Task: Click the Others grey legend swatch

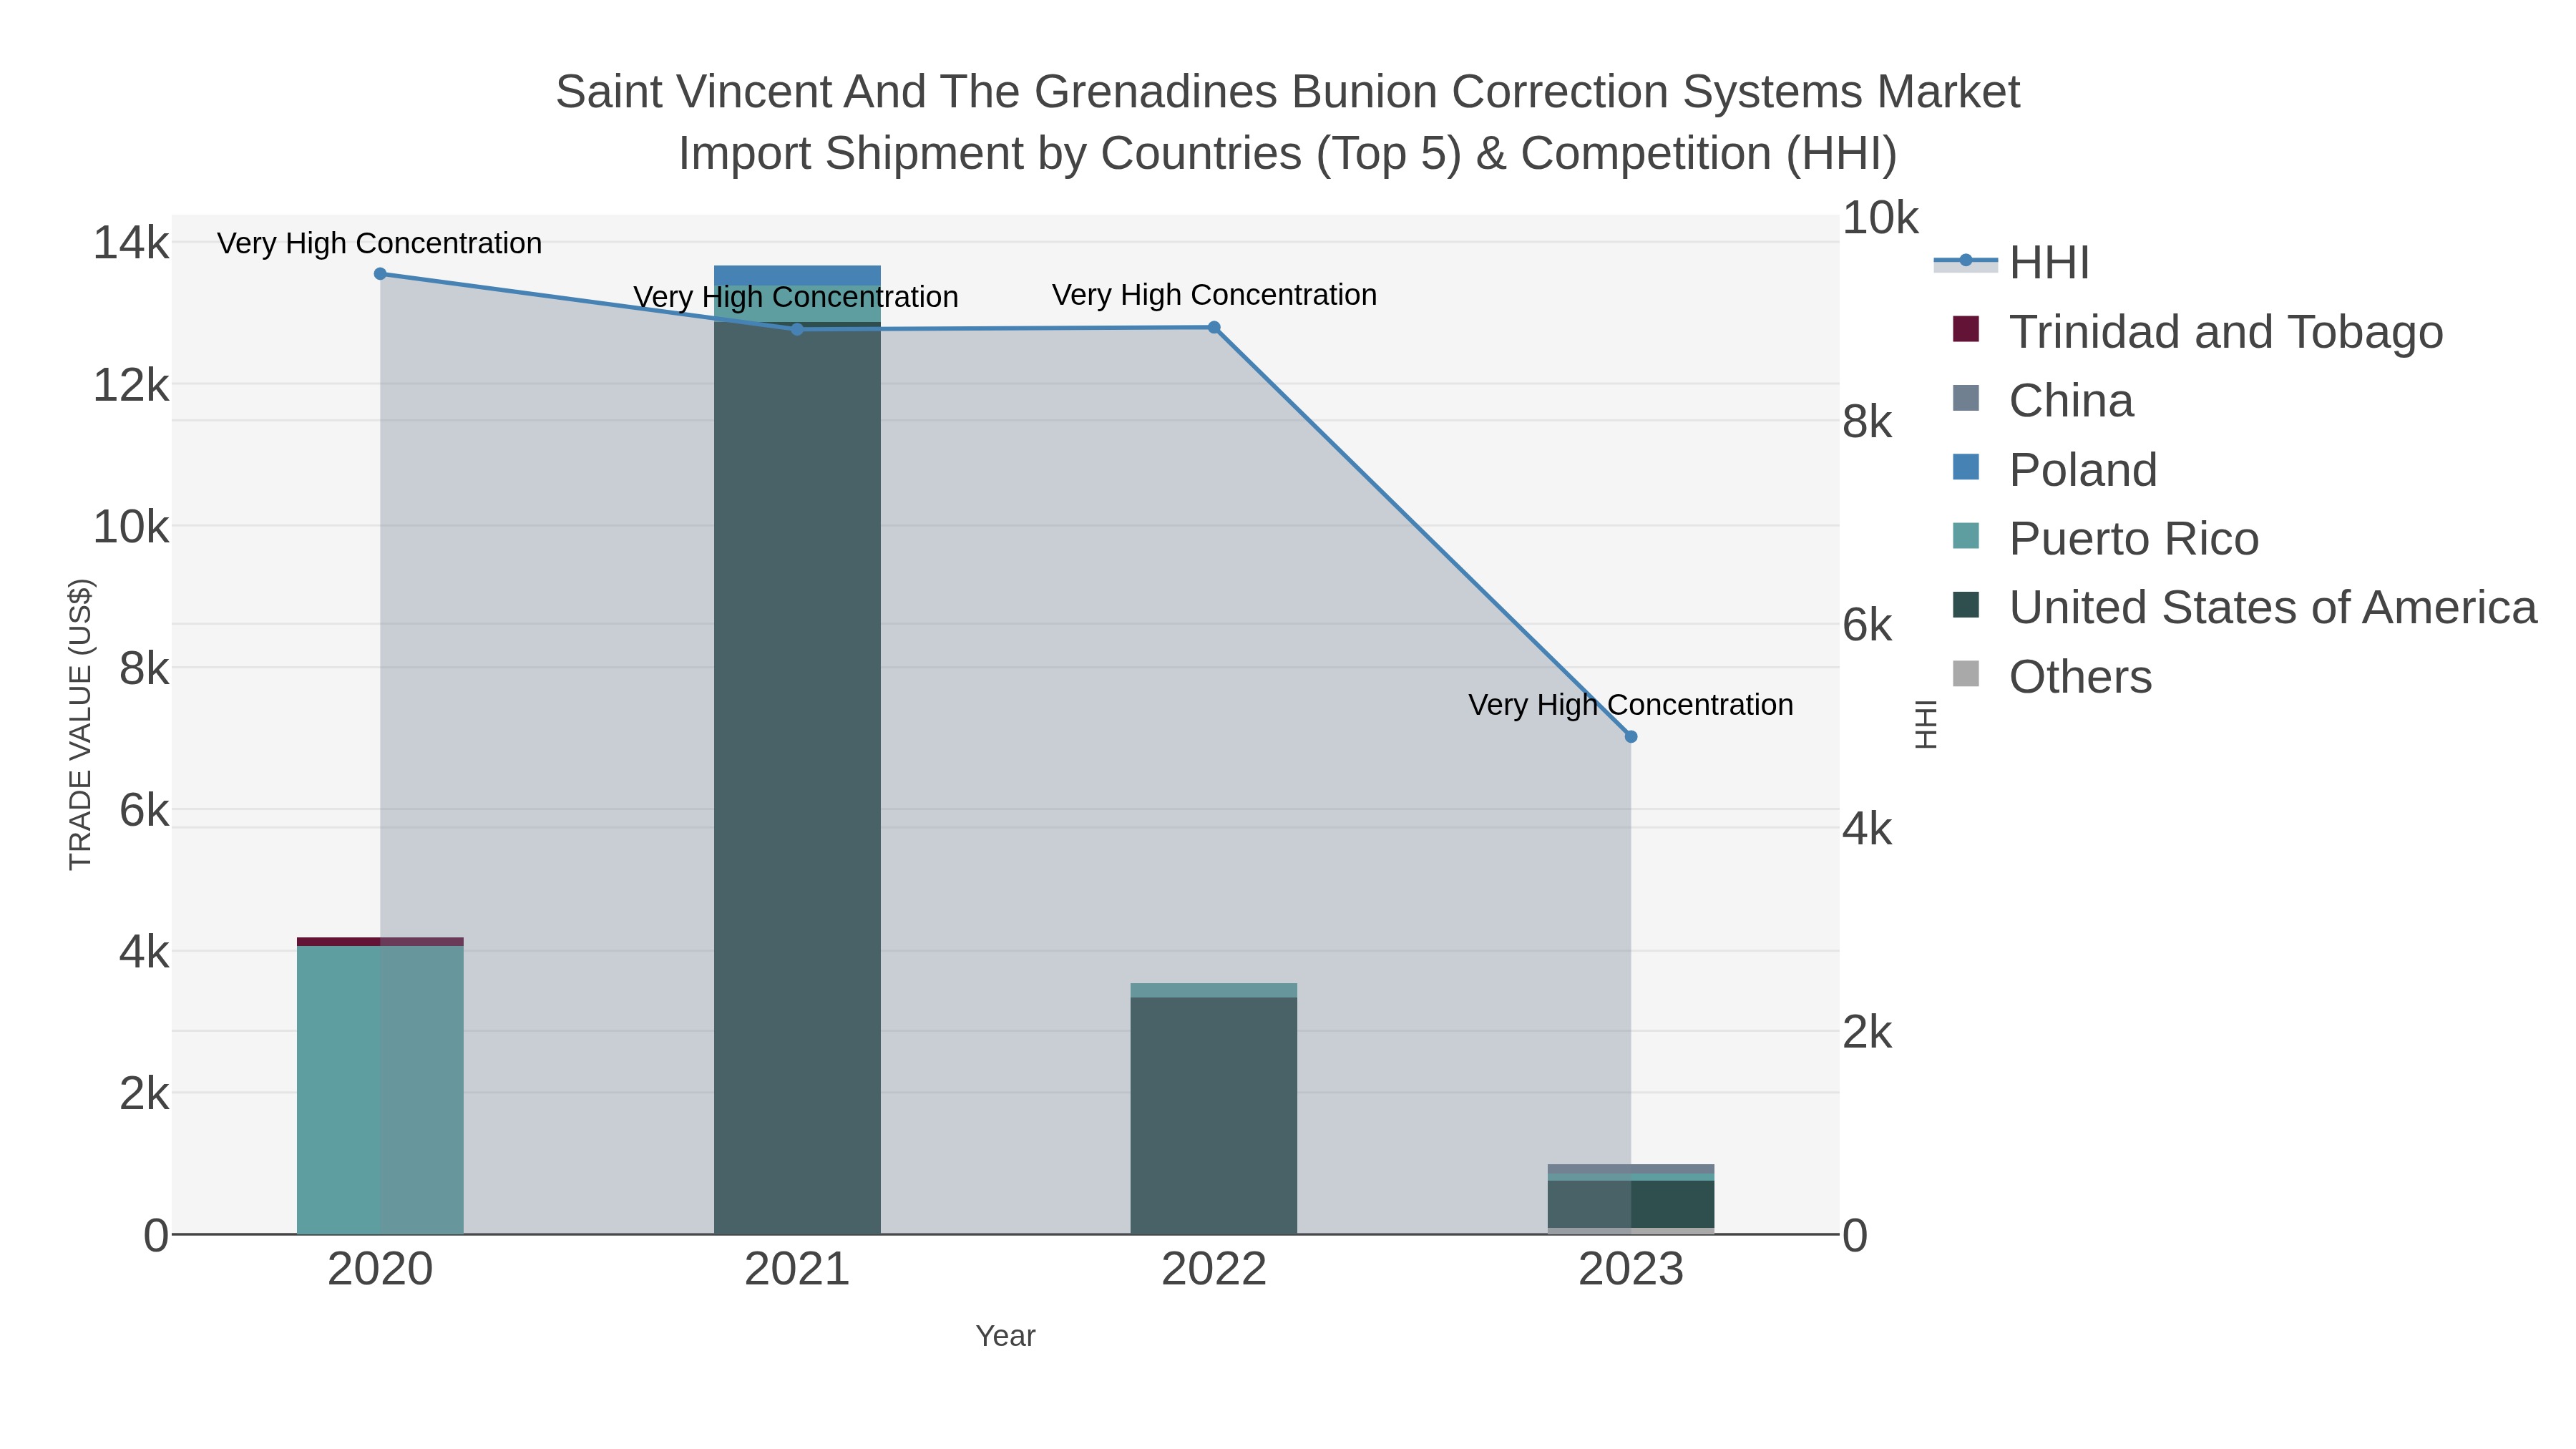Action: [x=1965, y=674]
